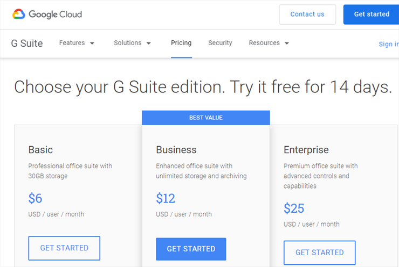
Task: Click the Best Value banner
Action: coord(206,118)
